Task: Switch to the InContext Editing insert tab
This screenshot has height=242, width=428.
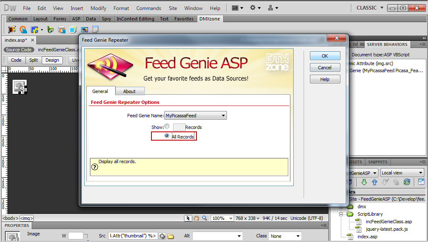Action: [x=136, y=19]
